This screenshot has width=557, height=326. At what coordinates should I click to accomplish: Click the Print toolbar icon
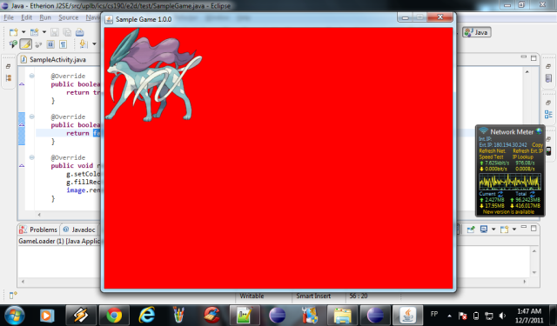click(79, 32)
